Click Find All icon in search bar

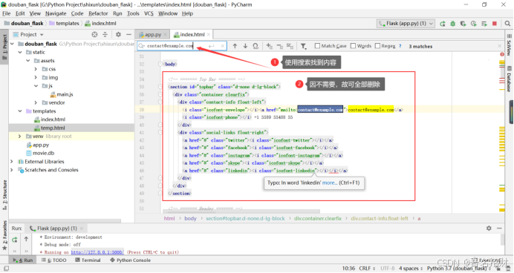point(256,46)
